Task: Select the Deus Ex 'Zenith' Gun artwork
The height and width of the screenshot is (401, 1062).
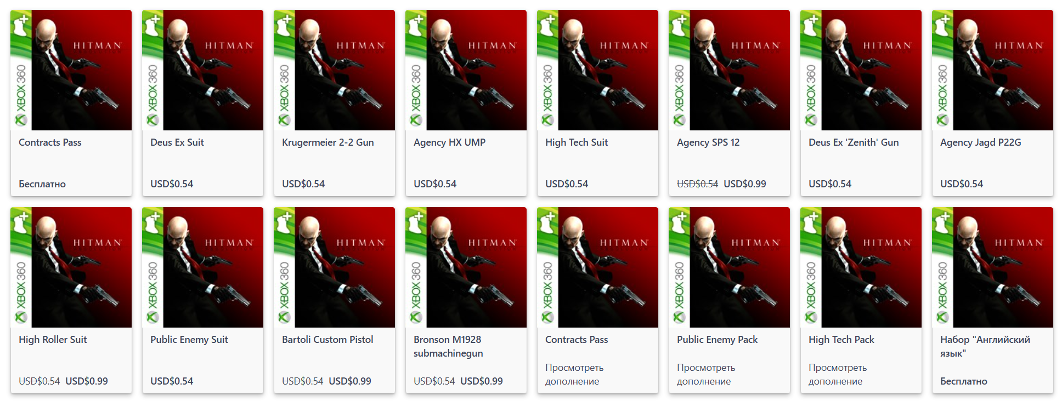Action: click(x=861, y=70)
